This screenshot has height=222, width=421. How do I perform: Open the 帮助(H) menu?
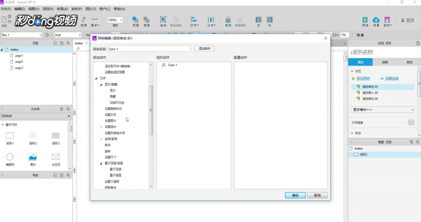click(119, 9)
